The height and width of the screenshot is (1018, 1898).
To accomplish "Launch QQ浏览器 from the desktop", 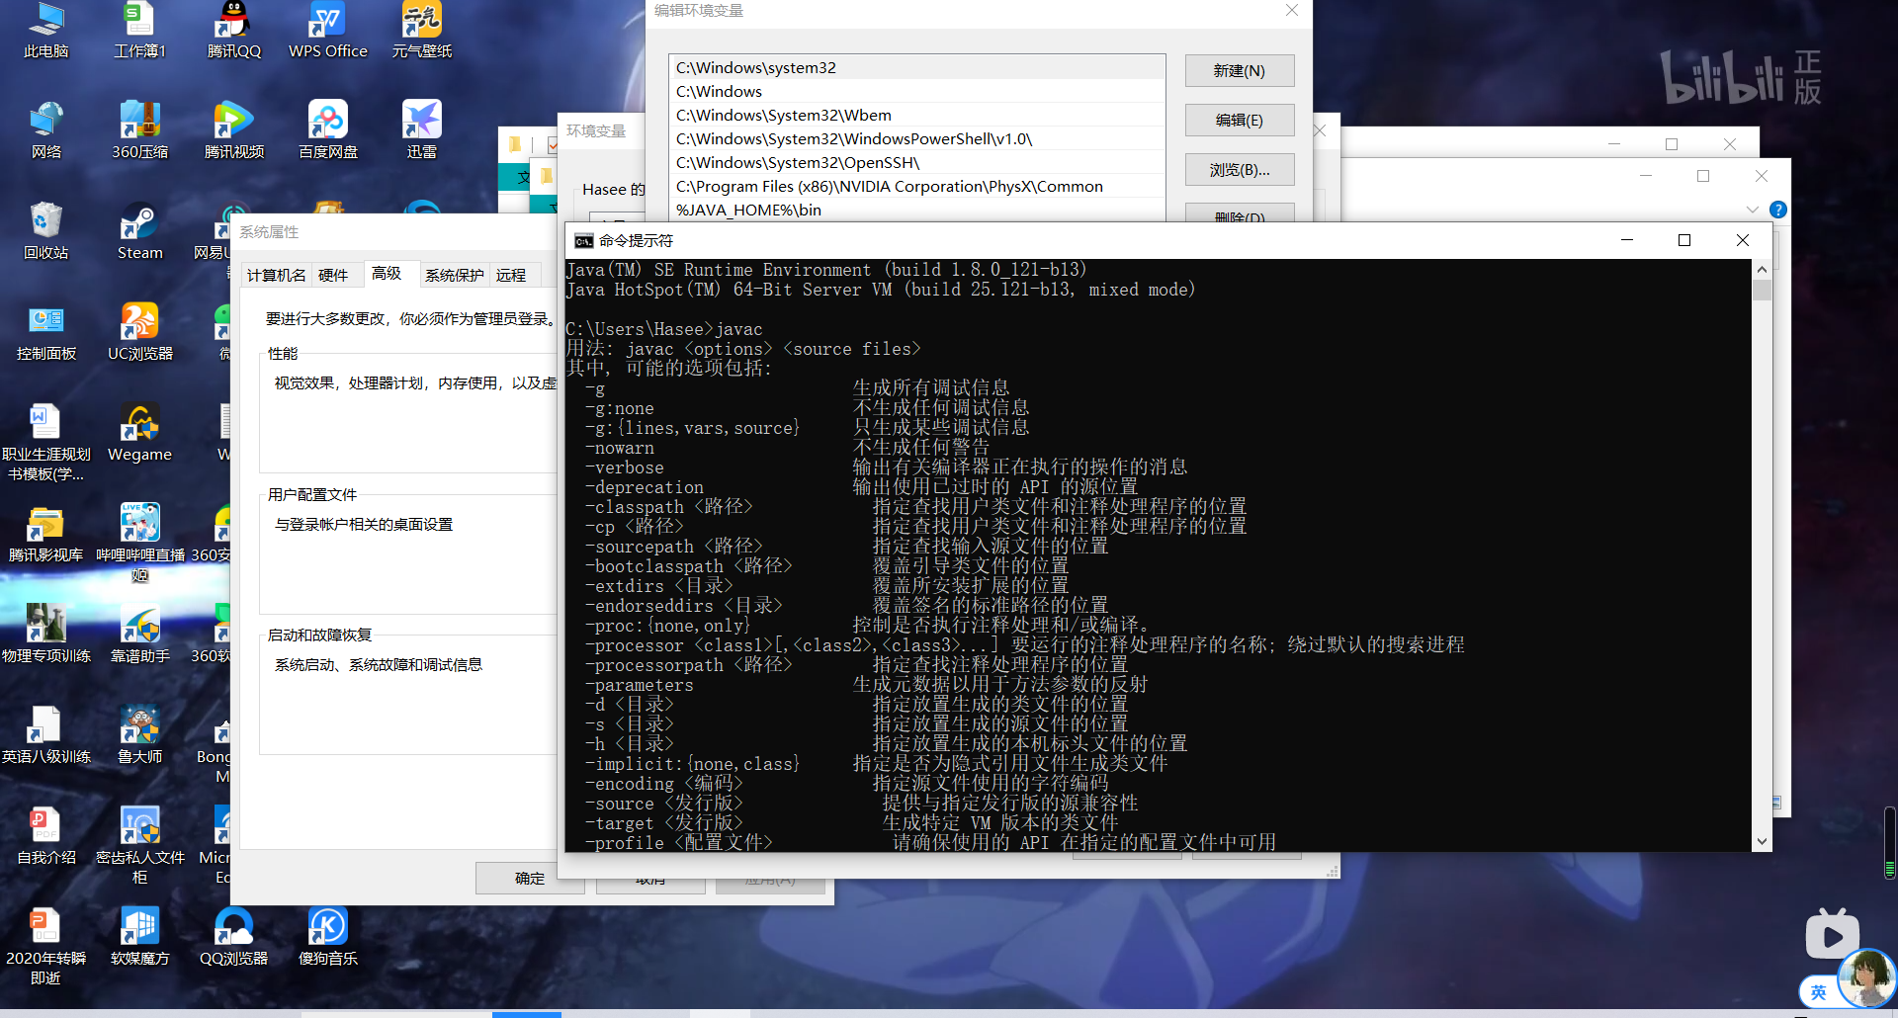I will point(233,936).
